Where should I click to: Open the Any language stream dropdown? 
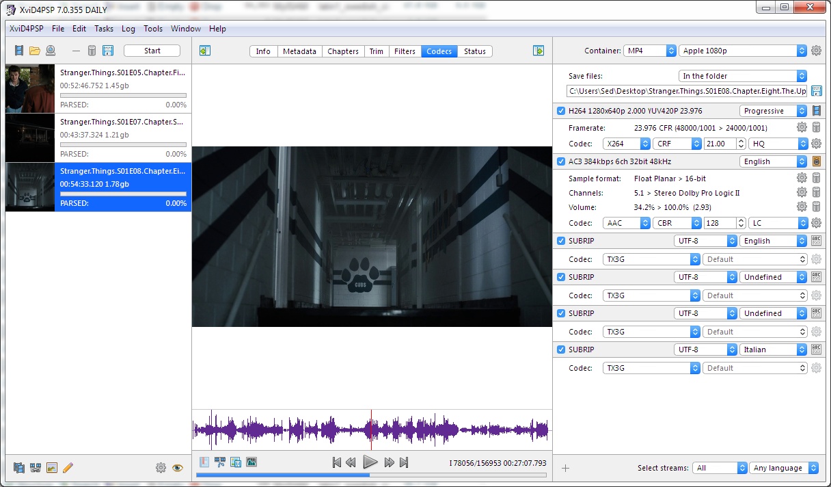tap(784, 468)
